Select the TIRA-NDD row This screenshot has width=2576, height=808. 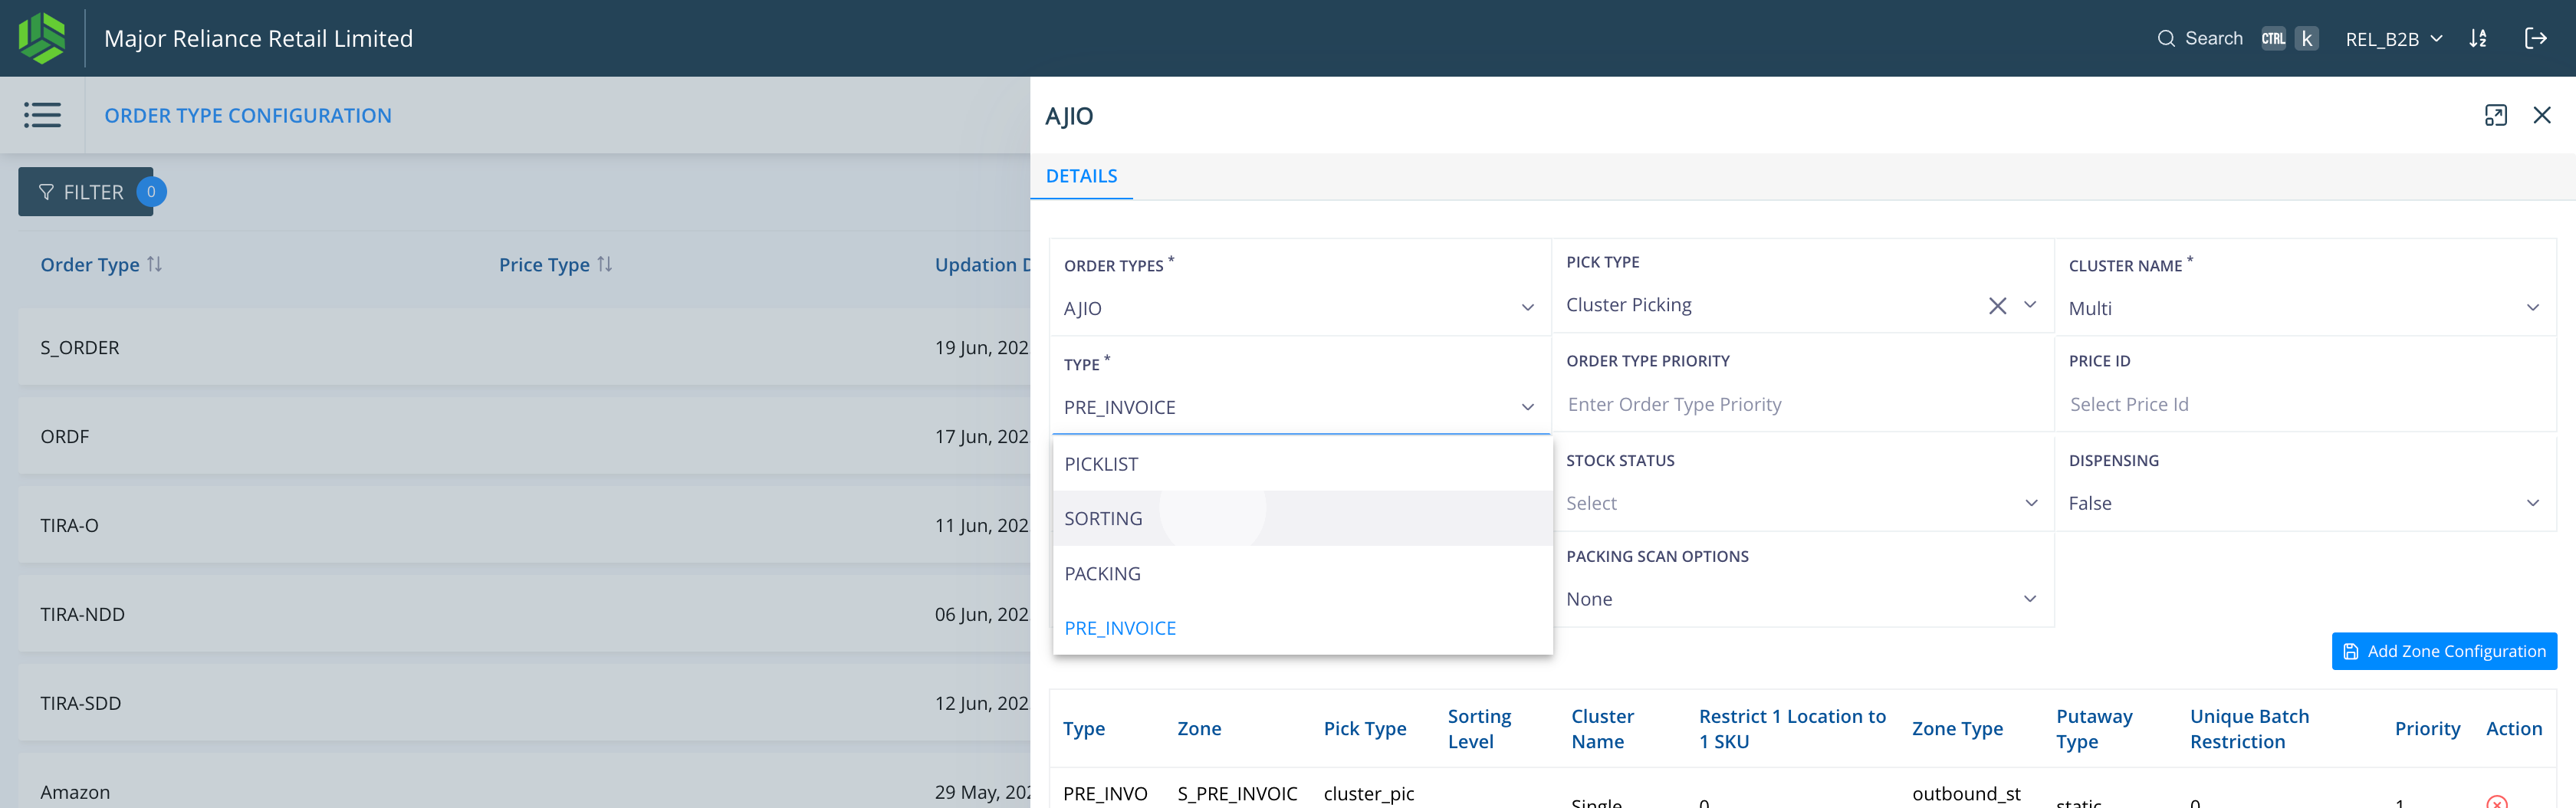[524, 614]
